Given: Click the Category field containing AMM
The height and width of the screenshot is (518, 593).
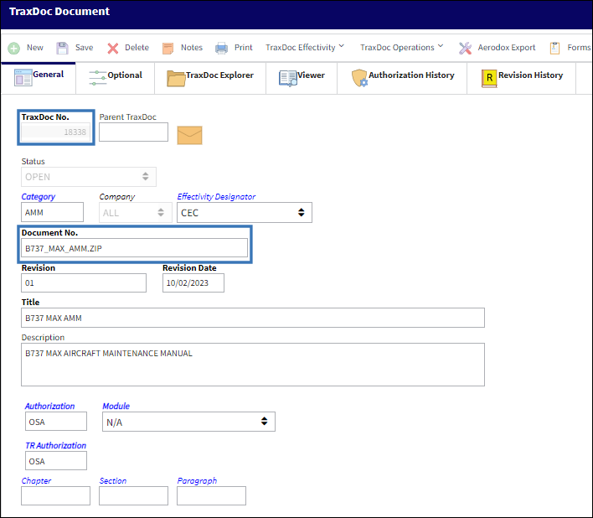Looking at the screenshot, I should 52,212.
